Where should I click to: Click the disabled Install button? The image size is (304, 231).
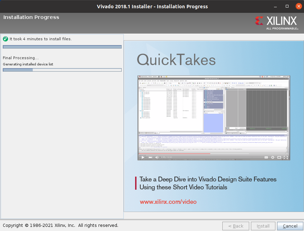coord(263,226)
